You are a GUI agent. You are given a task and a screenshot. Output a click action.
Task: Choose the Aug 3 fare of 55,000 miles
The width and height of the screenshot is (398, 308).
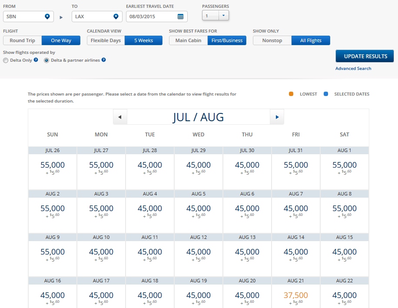[x=101, y=209]
